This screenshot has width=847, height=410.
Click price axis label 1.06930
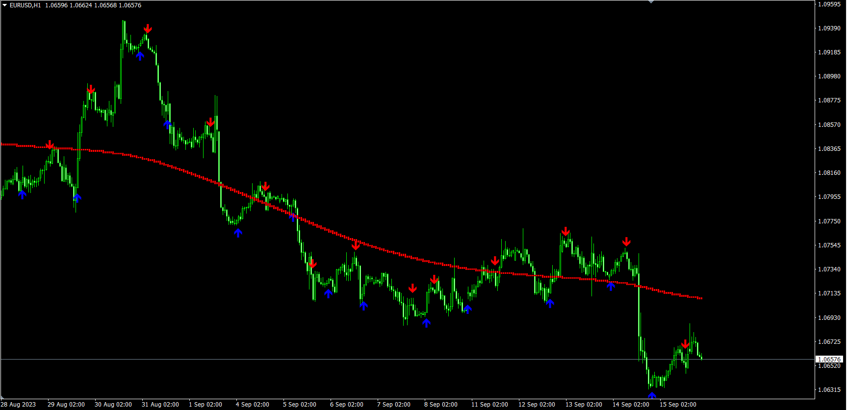coord(829,318)
